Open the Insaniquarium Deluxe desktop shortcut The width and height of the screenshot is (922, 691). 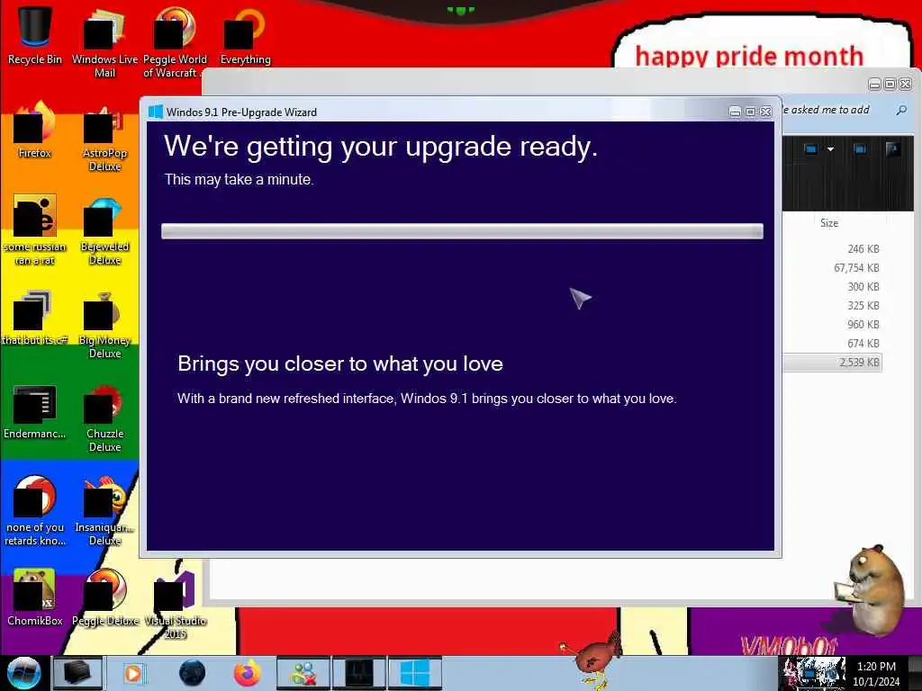[104, 510]
